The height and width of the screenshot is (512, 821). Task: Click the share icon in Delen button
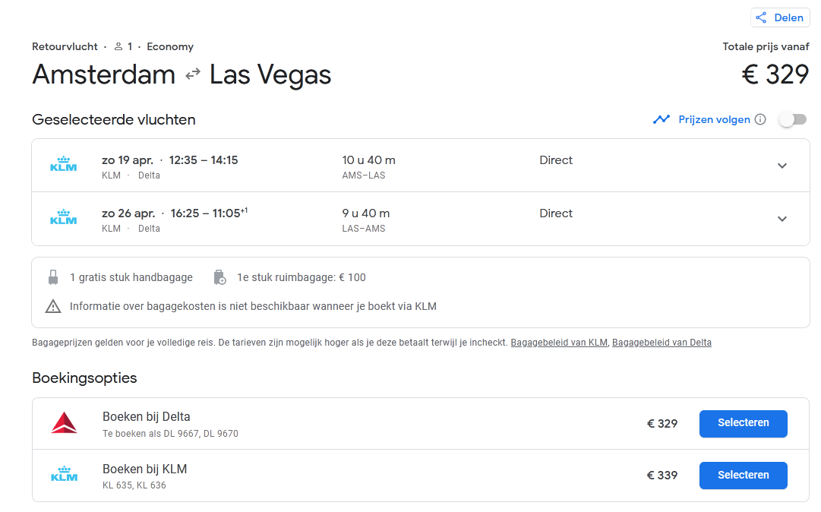pos(761,18)
